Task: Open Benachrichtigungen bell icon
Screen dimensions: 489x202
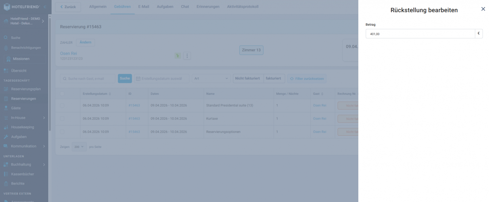Action: 6,48
